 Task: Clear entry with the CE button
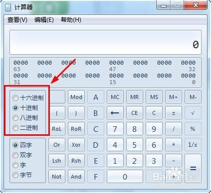[x=135, y=113]
